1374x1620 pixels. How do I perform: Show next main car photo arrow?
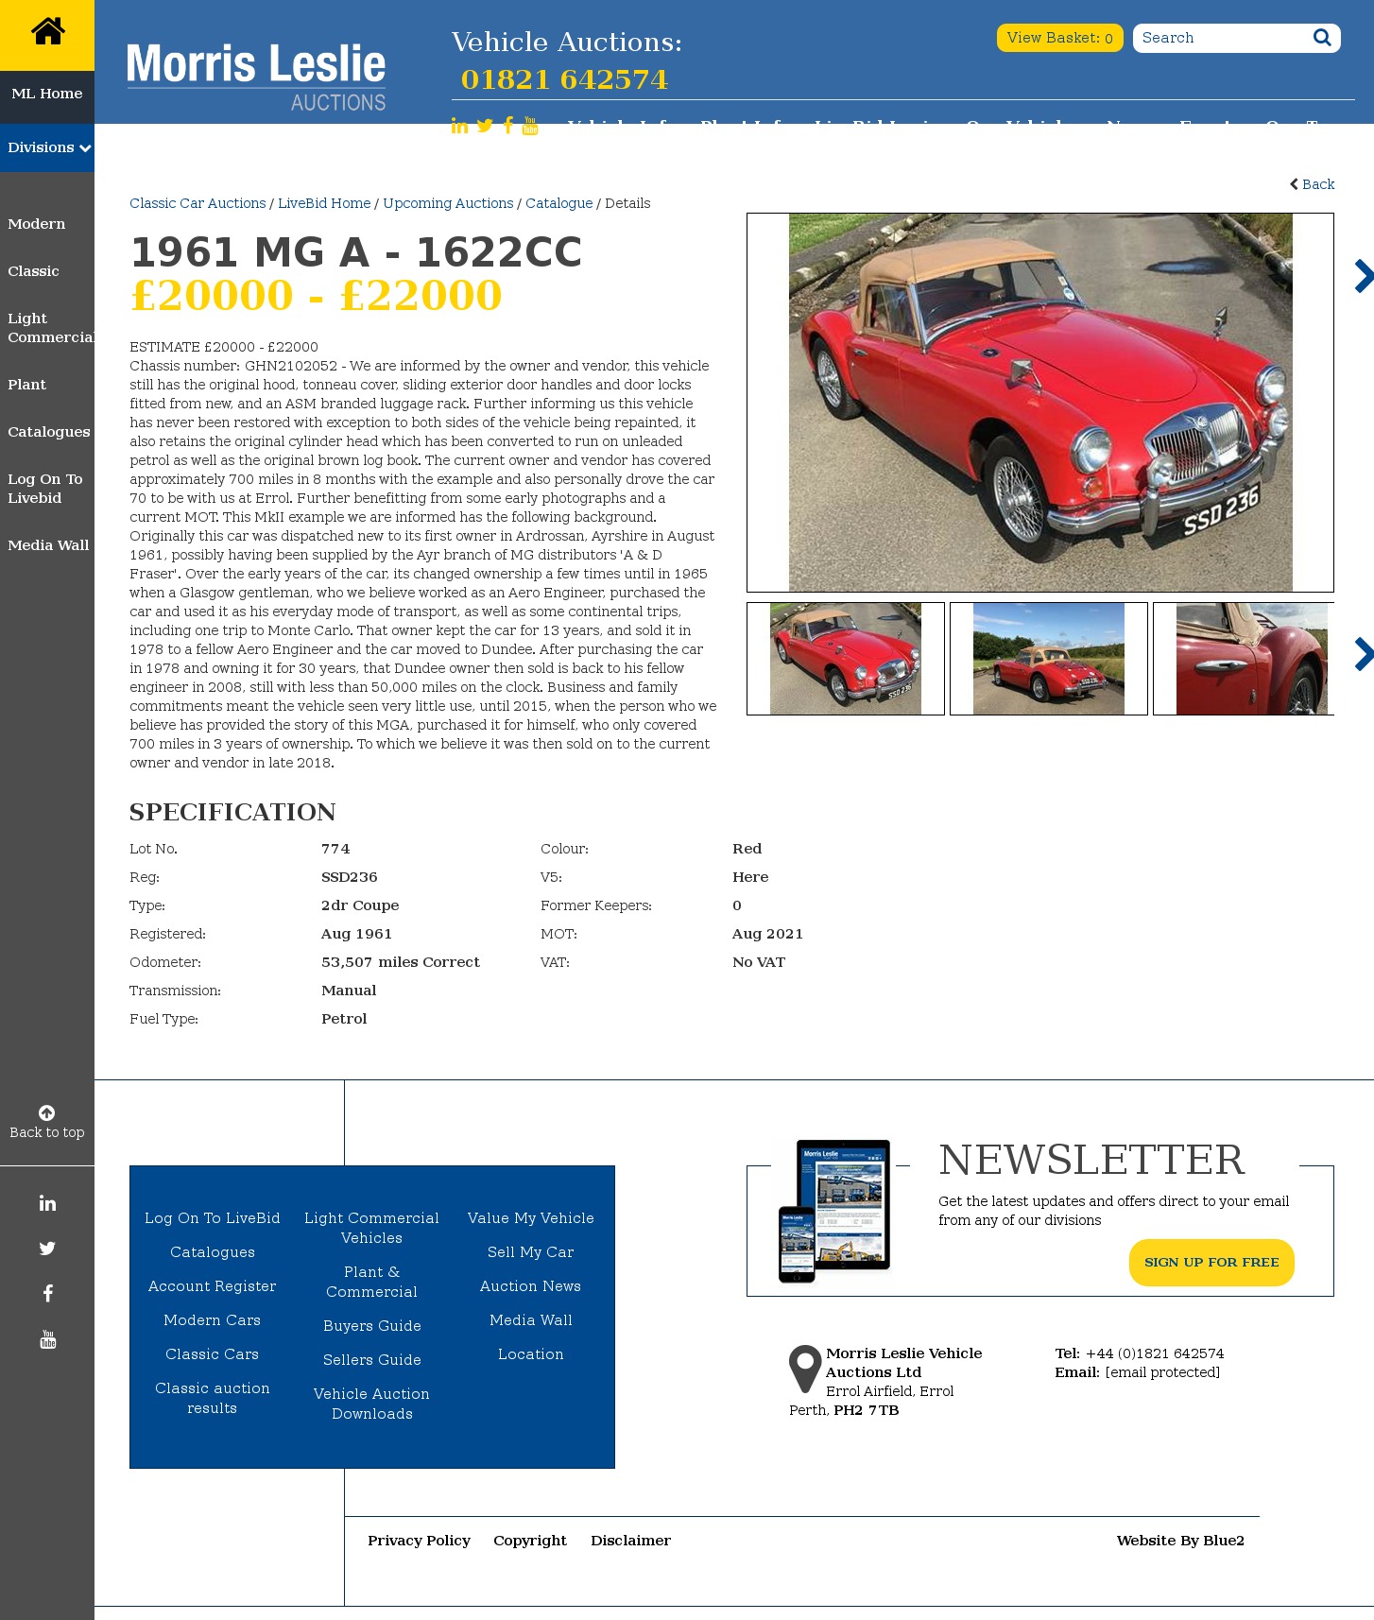[x=1363, y=276]
